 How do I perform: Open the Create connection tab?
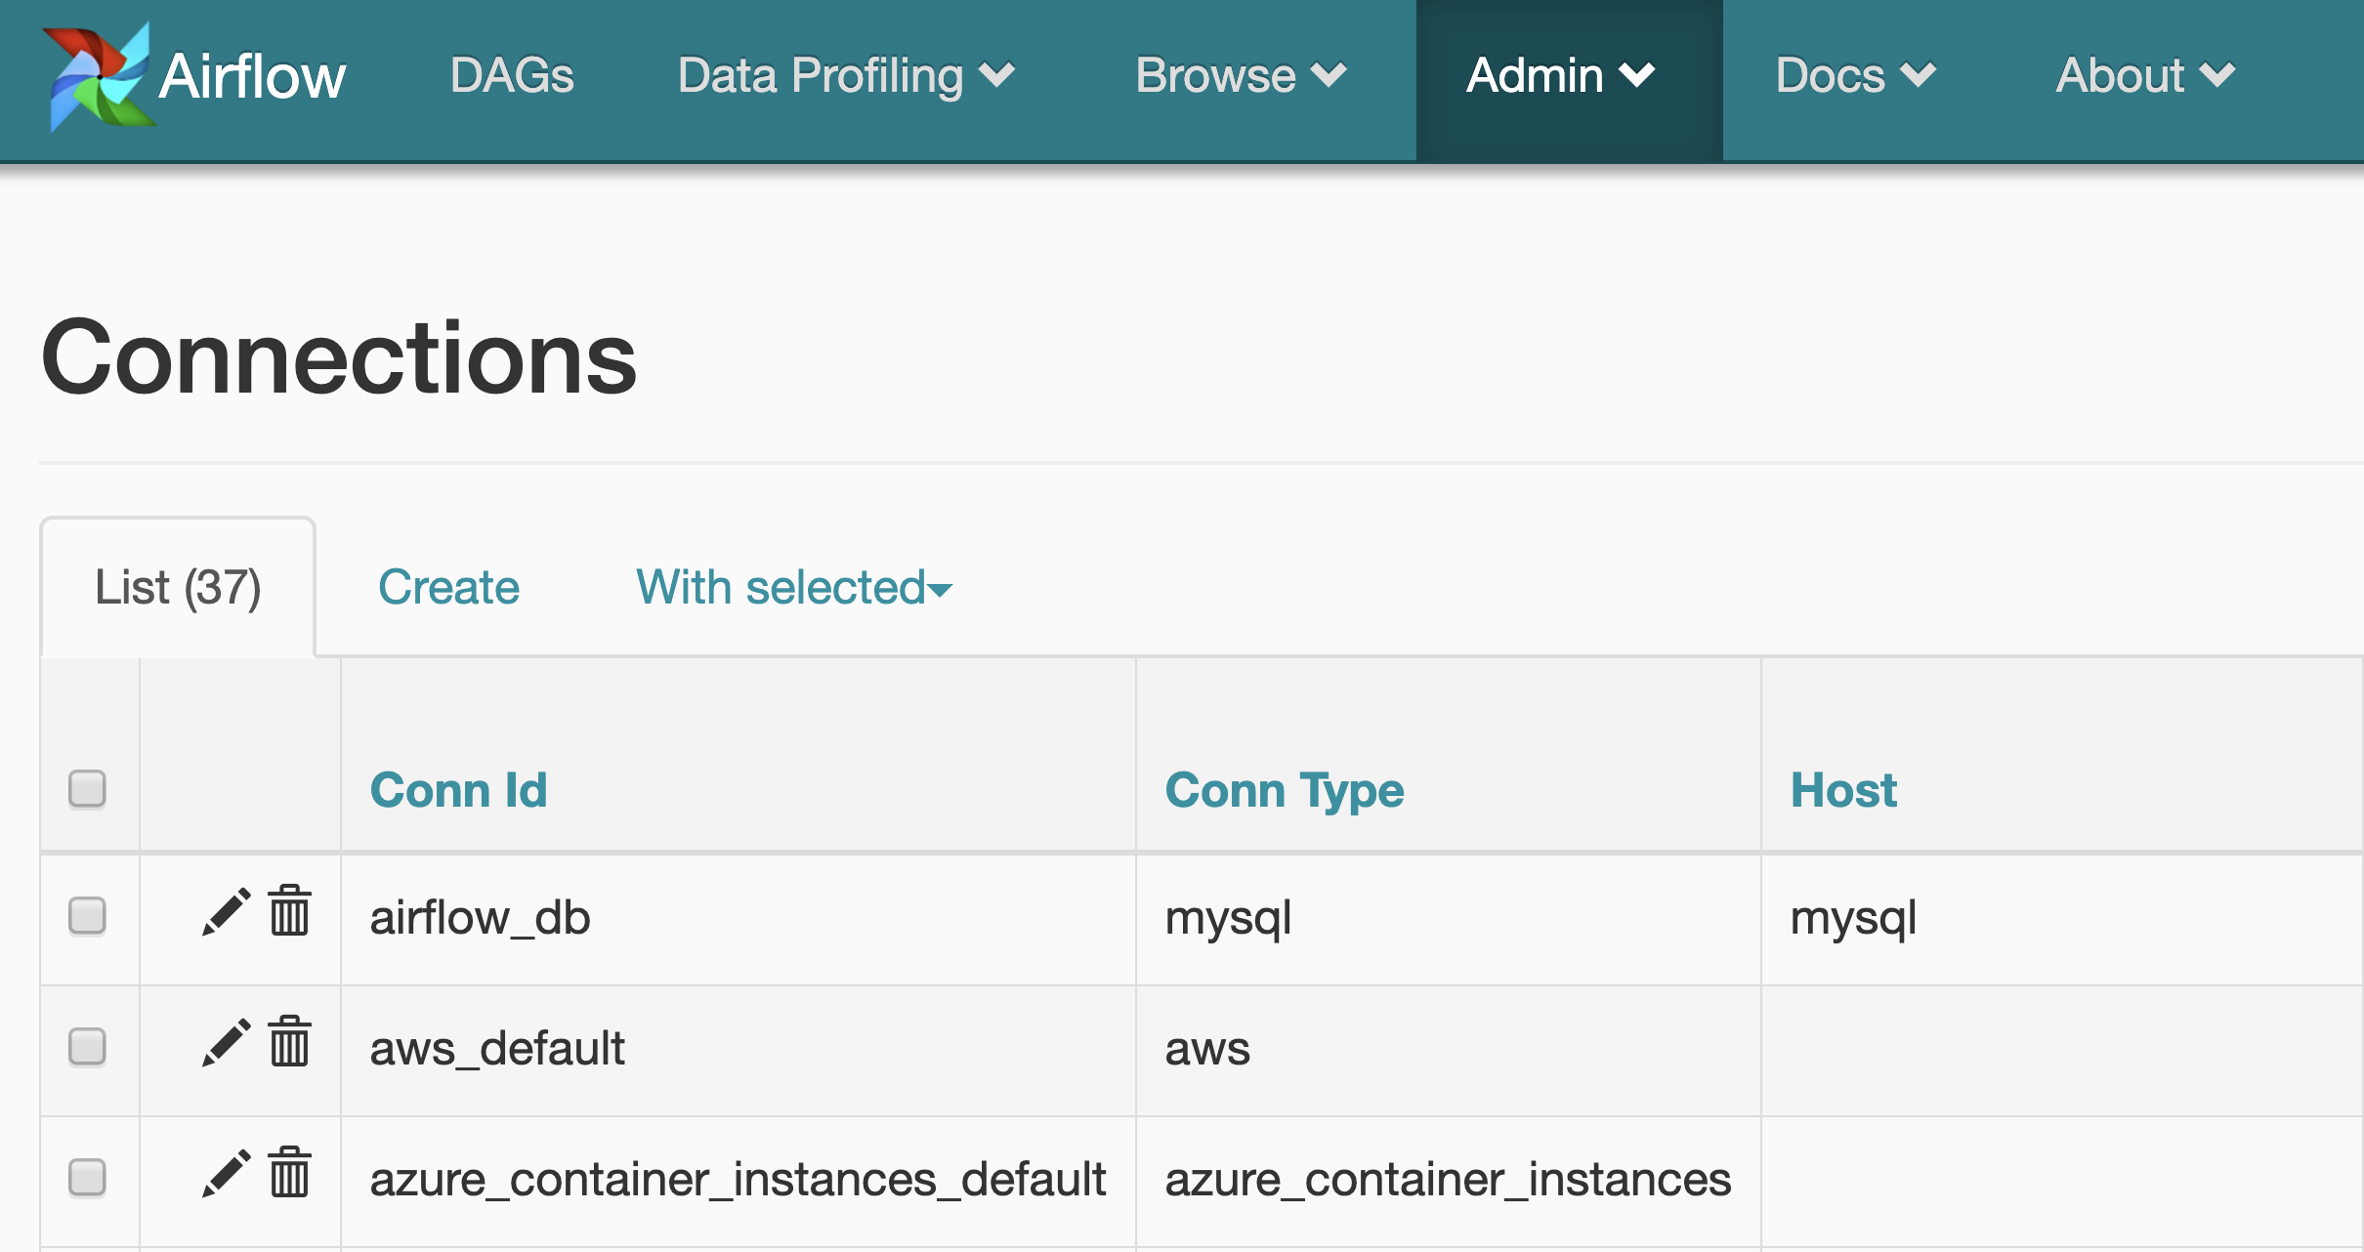(x=448, y=588)
